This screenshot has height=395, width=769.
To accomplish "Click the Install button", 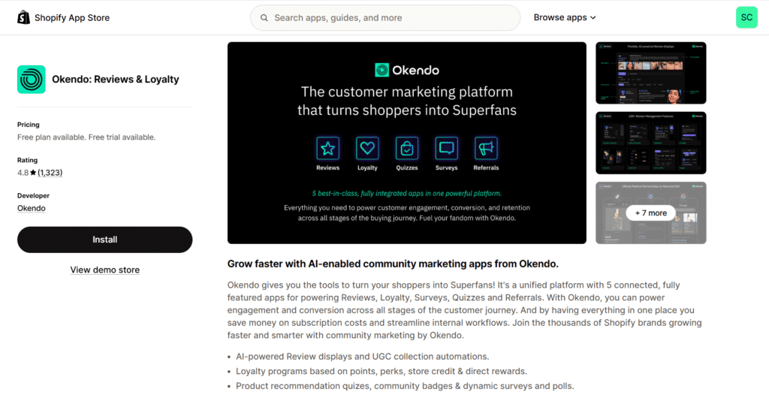I will tap(105, 240).
